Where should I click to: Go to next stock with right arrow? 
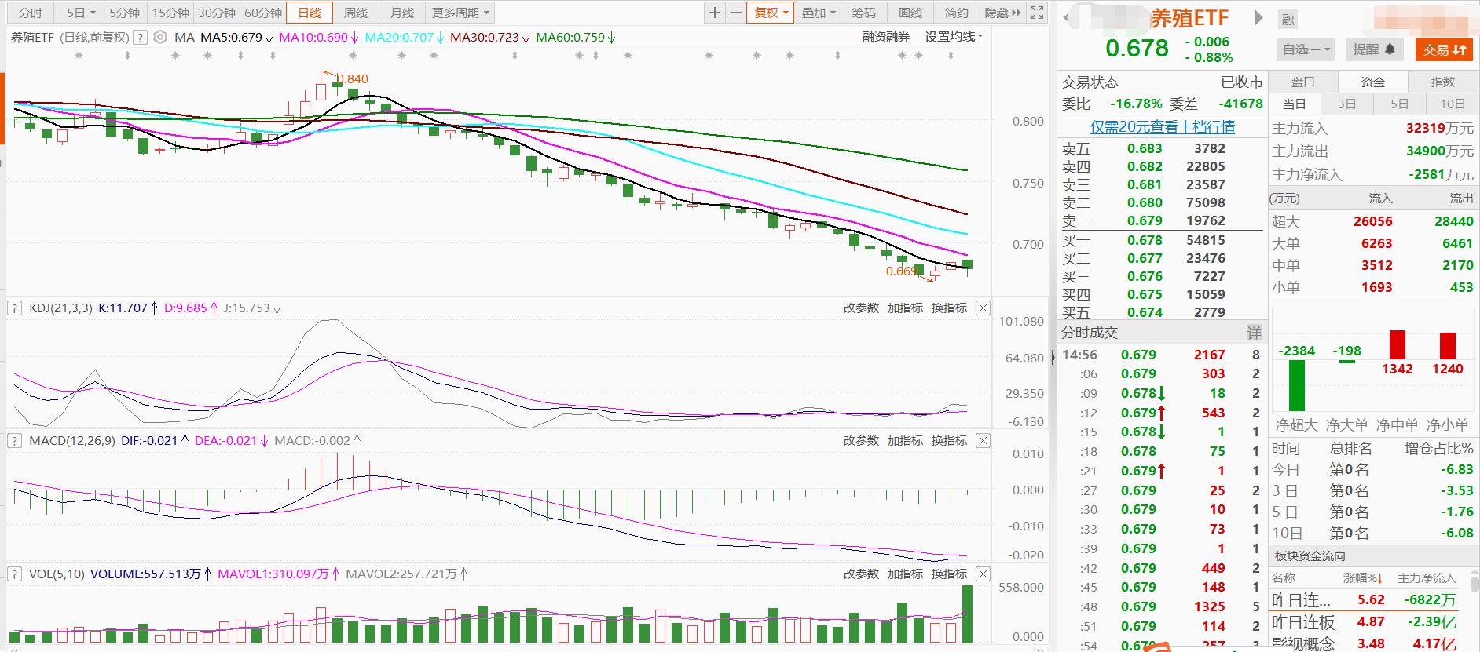coord(1258,18)
